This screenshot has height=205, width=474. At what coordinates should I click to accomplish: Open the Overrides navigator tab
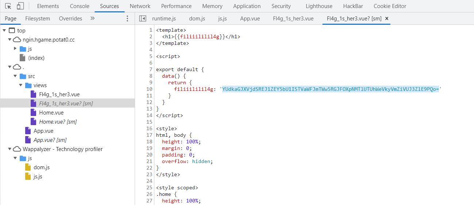70,19
